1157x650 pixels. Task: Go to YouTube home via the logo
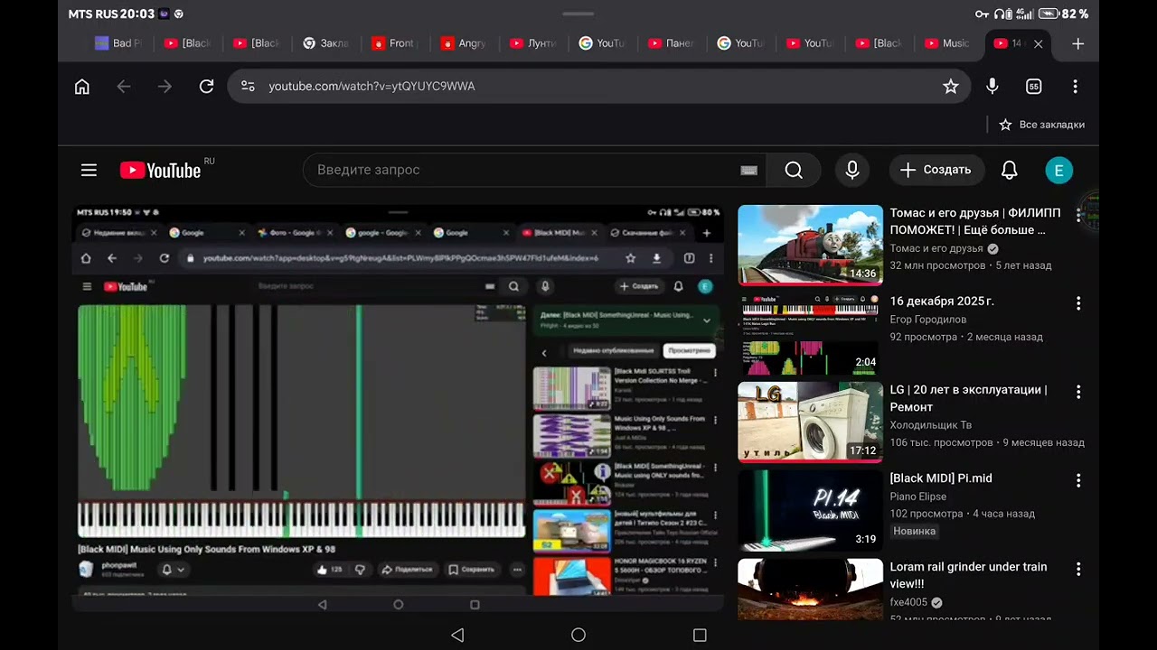[x=161, y=170]
